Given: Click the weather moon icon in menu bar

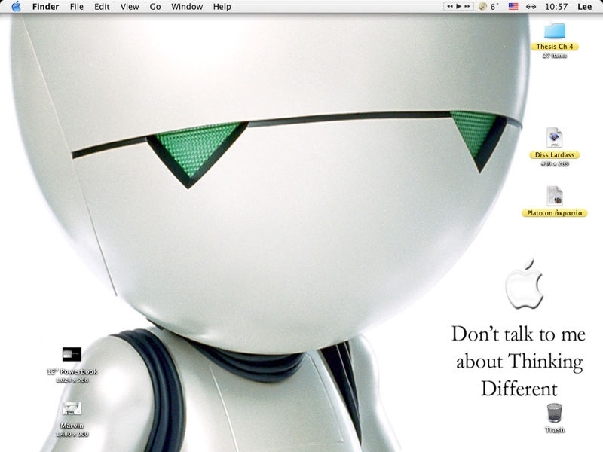Looking at the screenshot, I should click(482, 7).
